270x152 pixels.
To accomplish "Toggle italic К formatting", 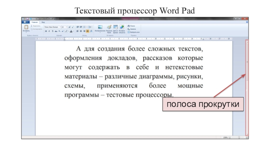I will tap(49, 31).
